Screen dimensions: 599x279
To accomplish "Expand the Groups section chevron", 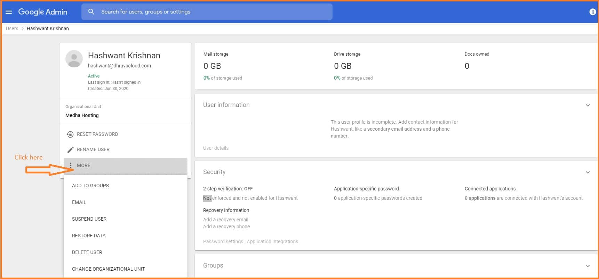I will click(x=588, y=266).
